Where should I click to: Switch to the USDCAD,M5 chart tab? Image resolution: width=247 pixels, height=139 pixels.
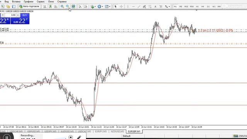pyautogui.click(x=84, y=131)
